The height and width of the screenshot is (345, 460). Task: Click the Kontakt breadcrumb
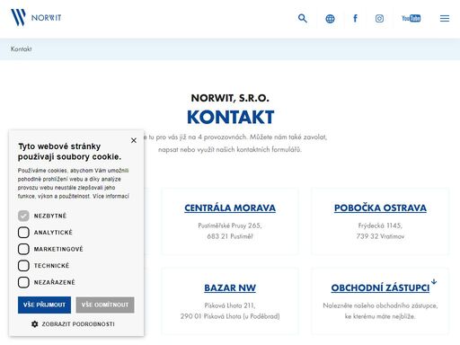tap(21, 49)
